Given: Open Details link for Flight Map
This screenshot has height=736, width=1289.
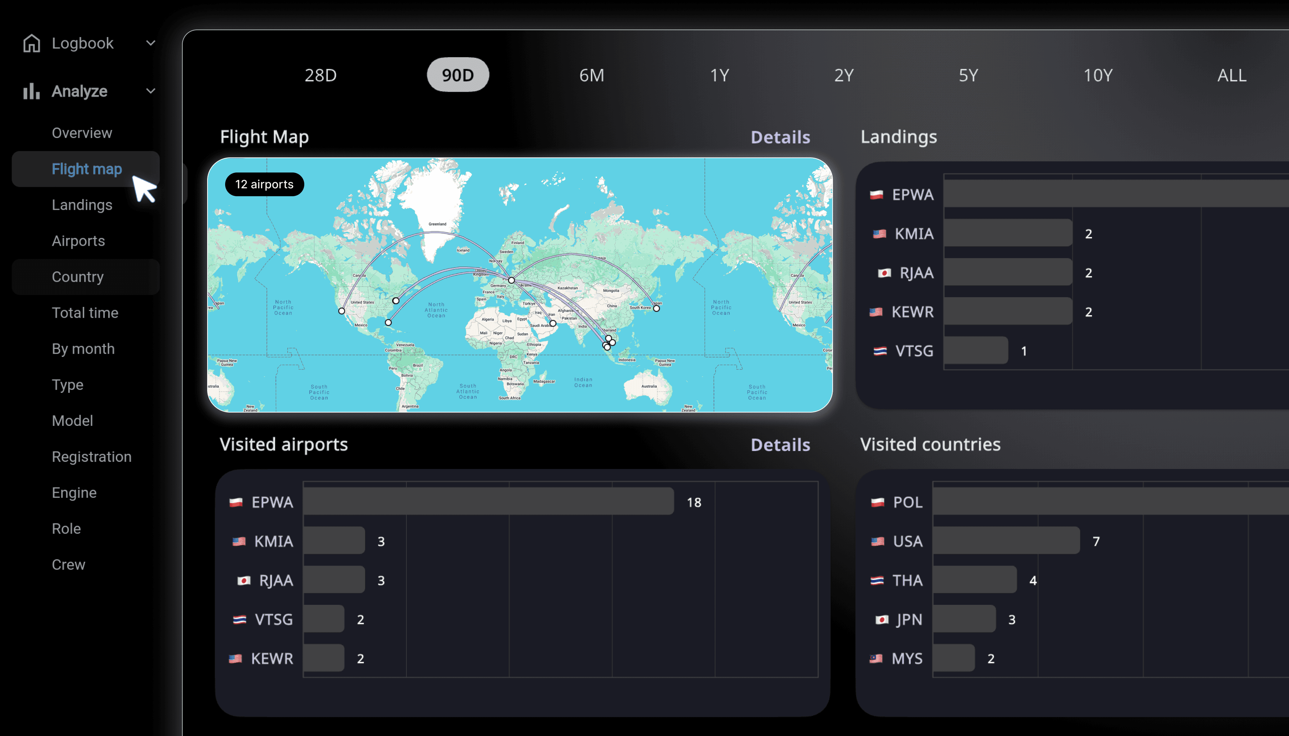Looking at the screenshot, I should tap(780, 138).
